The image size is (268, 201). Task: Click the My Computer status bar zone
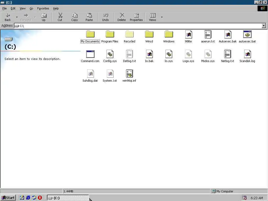point(239,191)
